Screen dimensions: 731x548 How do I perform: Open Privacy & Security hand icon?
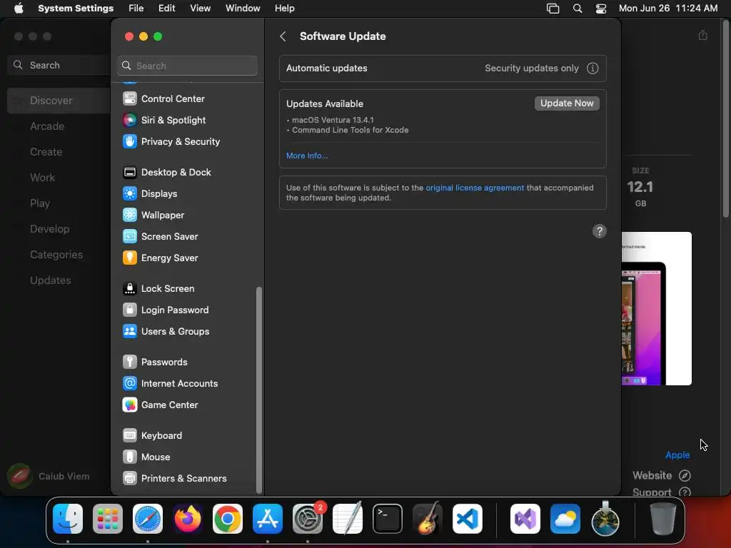(x=130, y=142)
